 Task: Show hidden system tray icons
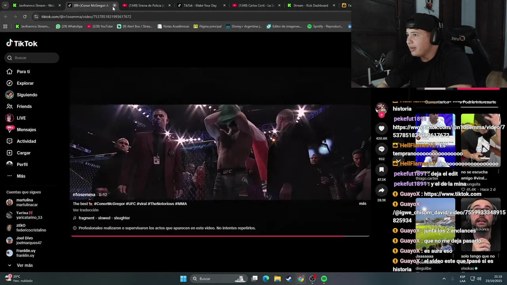[444, 279]
